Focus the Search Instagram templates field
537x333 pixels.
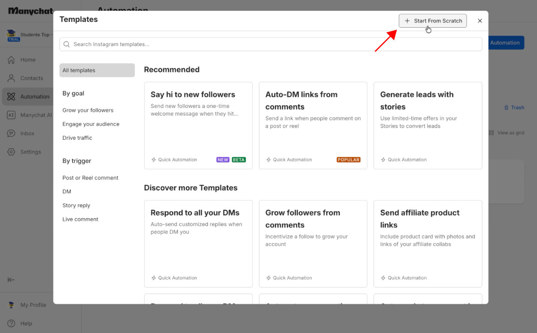tap(271, 44)
